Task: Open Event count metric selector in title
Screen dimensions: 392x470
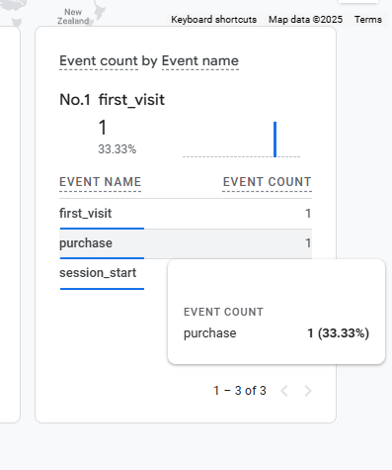Action: coord(99,61)
